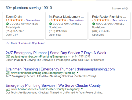Open See reviews for Roto-Rooter Plumbing
This screenshot has height=100, width=132.
click(x=119, y=20)
